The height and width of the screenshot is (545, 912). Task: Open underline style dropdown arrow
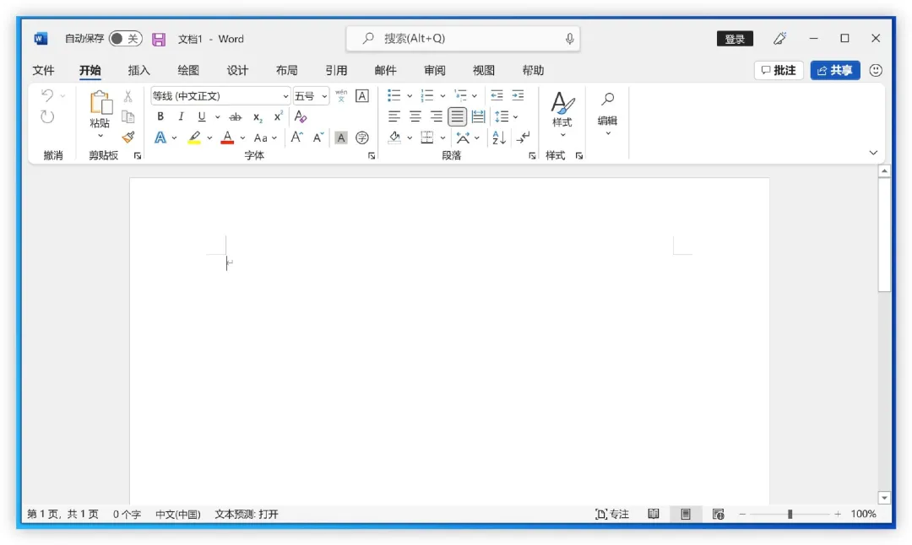point(218,116)
